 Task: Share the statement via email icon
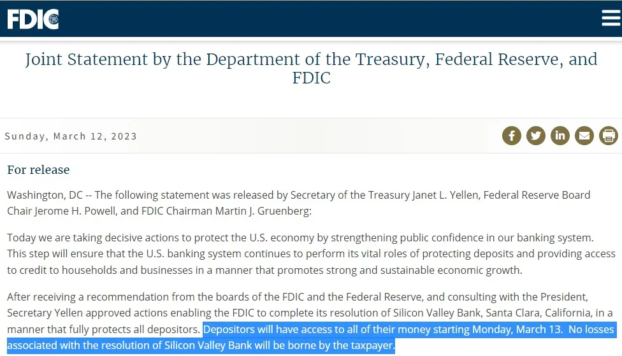[x=584, y=136]
